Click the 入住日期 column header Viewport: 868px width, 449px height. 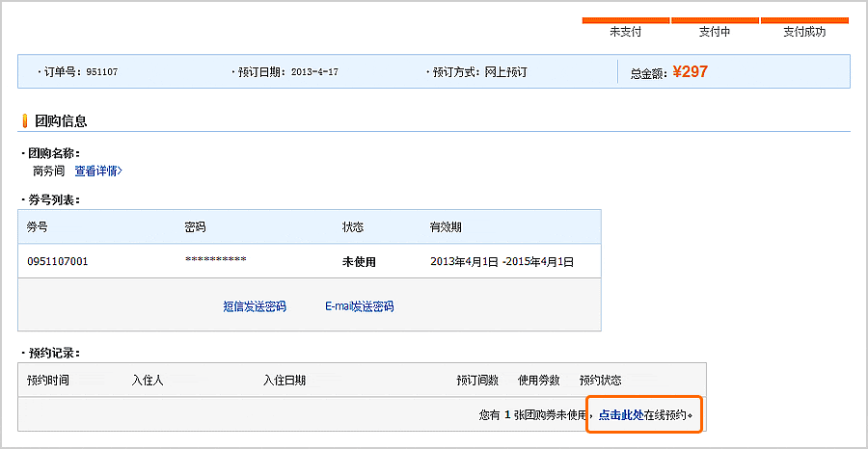(285, 381)
